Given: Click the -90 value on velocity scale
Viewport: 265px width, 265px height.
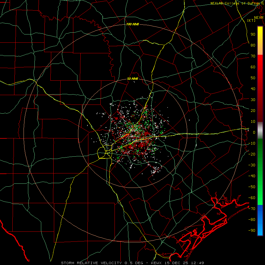Looking at the screenshot, I should click(x=252, y=230).
